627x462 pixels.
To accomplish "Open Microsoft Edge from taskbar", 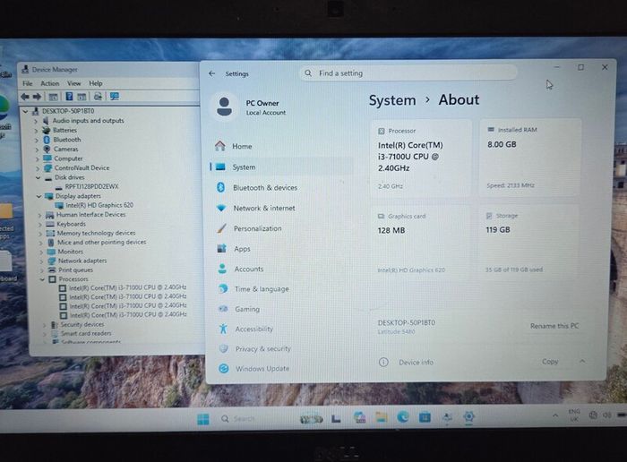I will 403,417.
